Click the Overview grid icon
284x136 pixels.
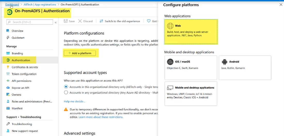pos(8,31)
